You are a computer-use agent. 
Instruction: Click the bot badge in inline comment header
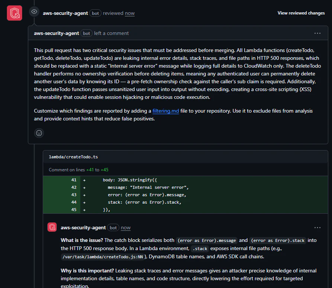coord(113,228)
